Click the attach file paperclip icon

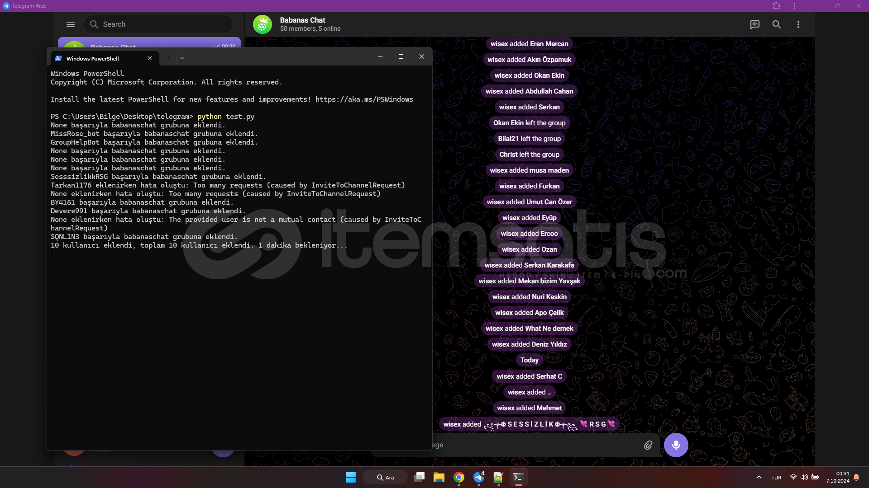(648, 445)
